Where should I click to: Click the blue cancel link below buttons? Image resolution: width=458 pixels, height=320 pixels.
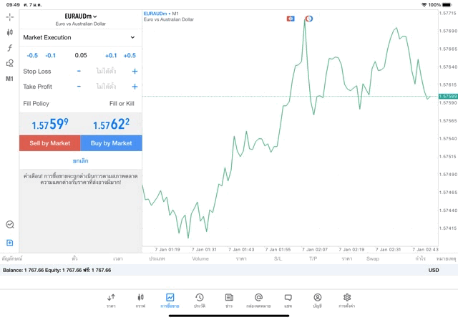coord(81,161)
